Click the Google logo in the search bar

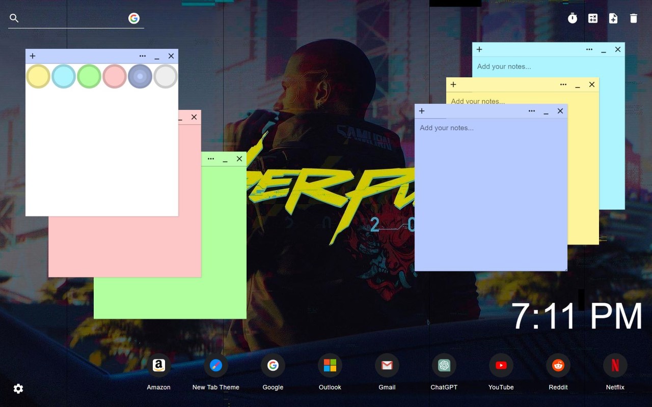pyautogui.click(x=134, y=18)
